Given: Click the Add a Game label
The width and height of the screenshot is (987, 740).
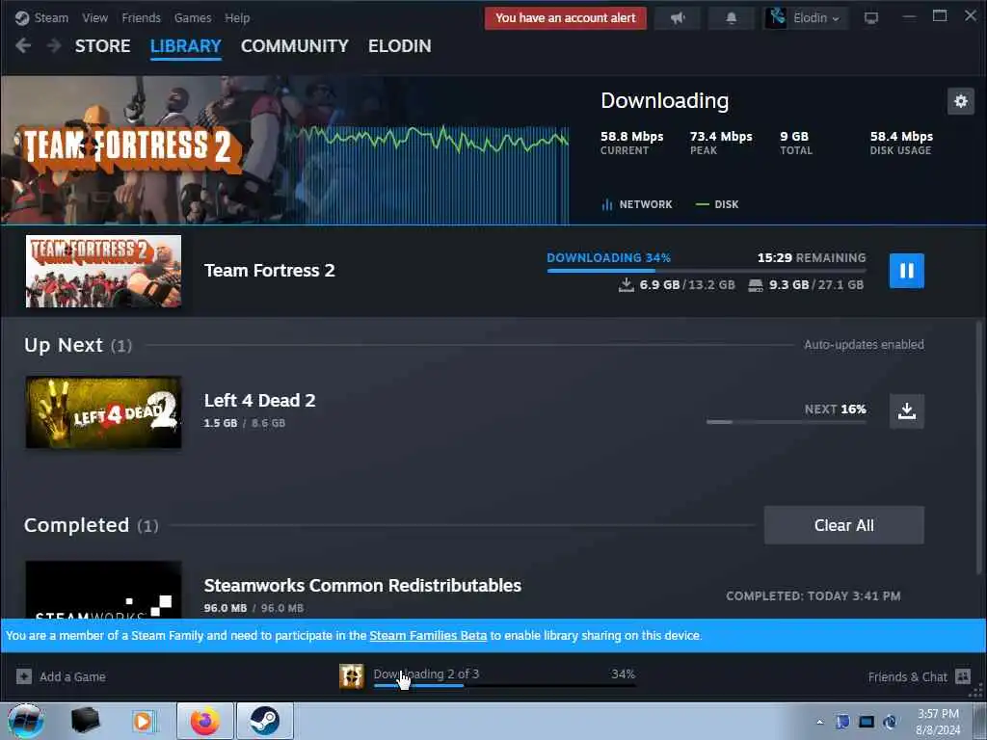Looking at the screenshot, I should point(72,676).
